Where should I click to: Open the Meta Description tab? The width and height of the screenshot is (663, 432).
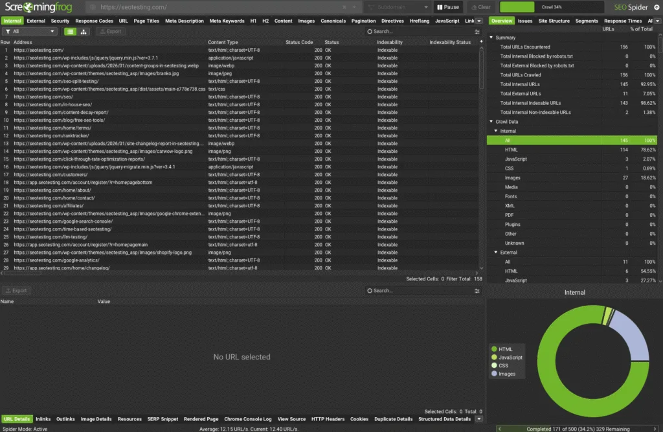pyautogui.click(x=184, y=20)
